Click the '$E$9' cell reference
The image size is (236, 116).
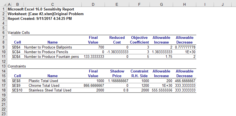coord(16,85)
